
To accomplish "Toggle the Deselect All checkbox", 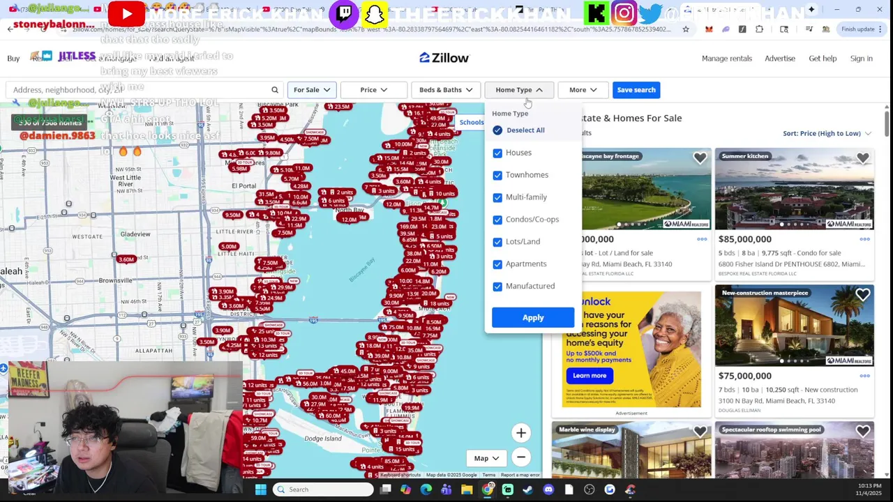I will click(x=497, y=130).
